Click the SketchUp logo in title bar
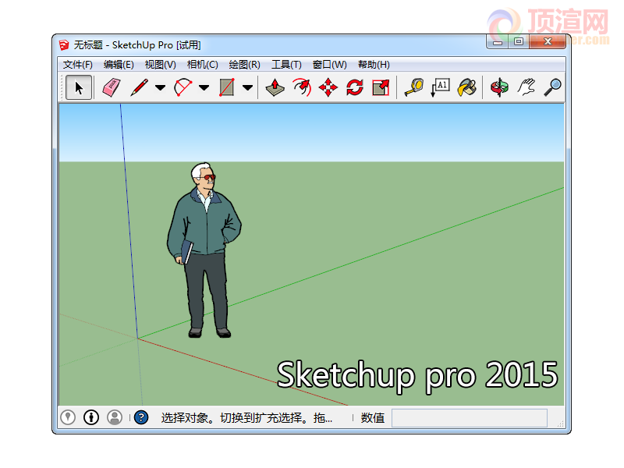Image resolution: width=624 pixels, height=468 pixels. click(x=64, y=45)
